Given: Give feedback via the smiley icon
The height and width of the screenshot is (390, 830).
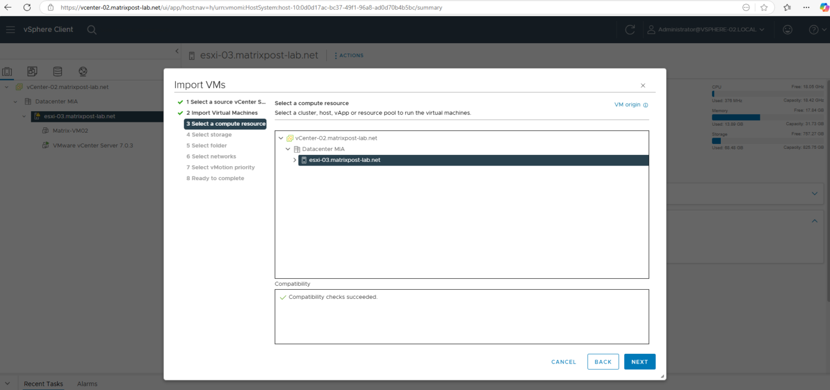Looking at the screenshot, I should pos(787,30).
